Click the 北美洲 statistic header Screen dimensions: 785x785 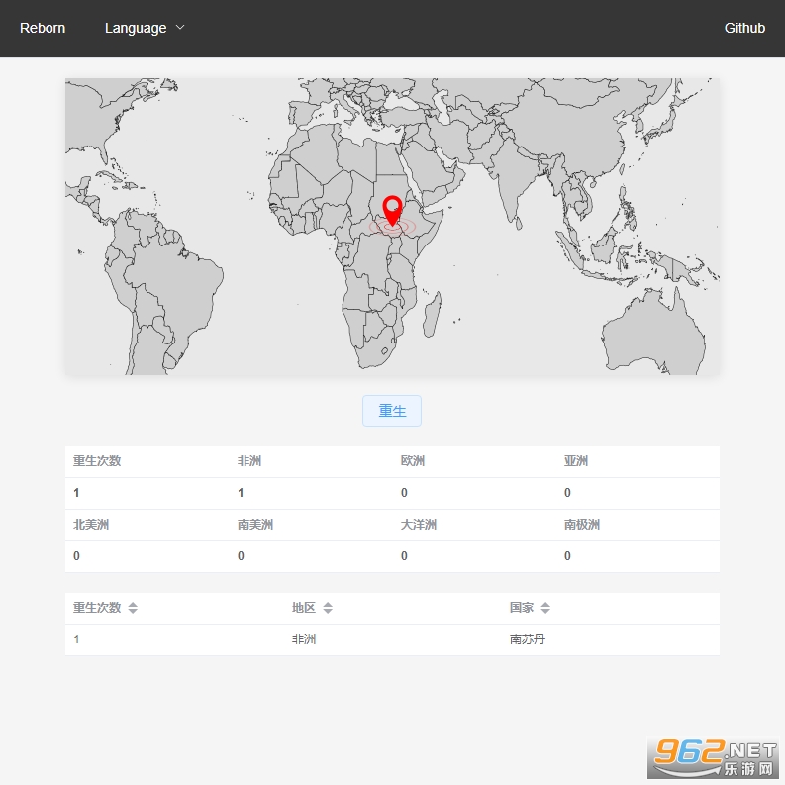tap(91, 525)
